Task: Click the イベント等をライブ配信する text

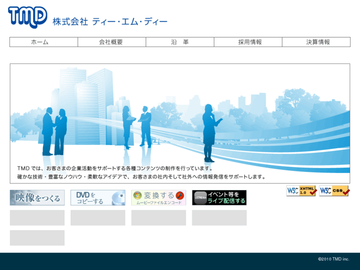Action: 226,198
